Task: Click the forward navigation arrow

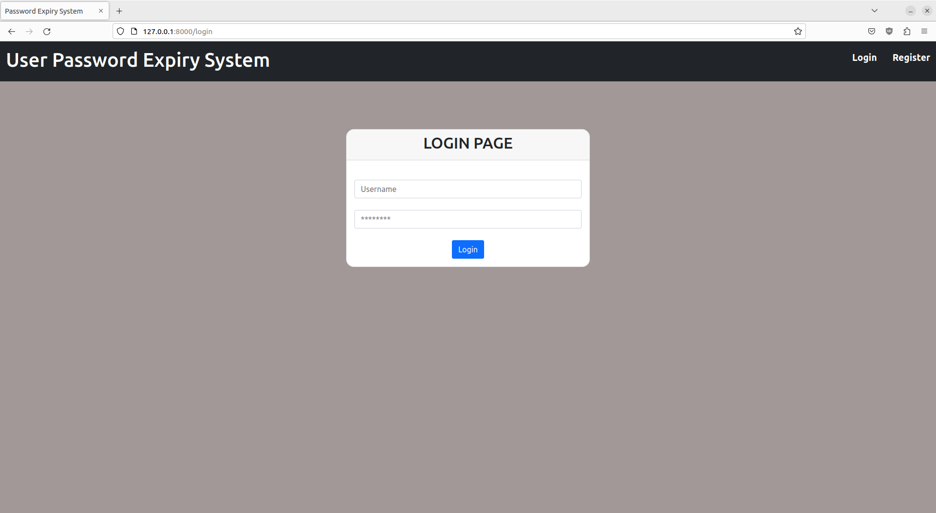Action: [x=29, y=31]
